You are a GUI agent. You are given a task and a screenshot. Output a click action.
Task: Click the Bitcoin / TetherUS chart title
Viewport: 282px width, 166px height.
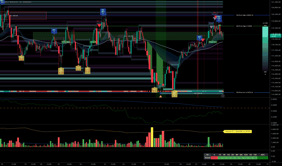coord(16,2)
